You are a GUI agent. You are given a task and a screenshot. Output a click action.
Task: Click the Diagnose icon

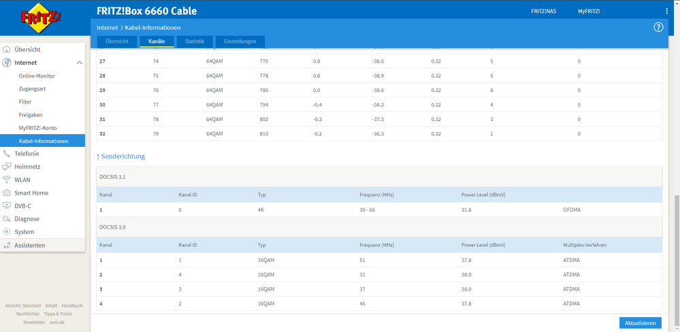pos(7,219)
